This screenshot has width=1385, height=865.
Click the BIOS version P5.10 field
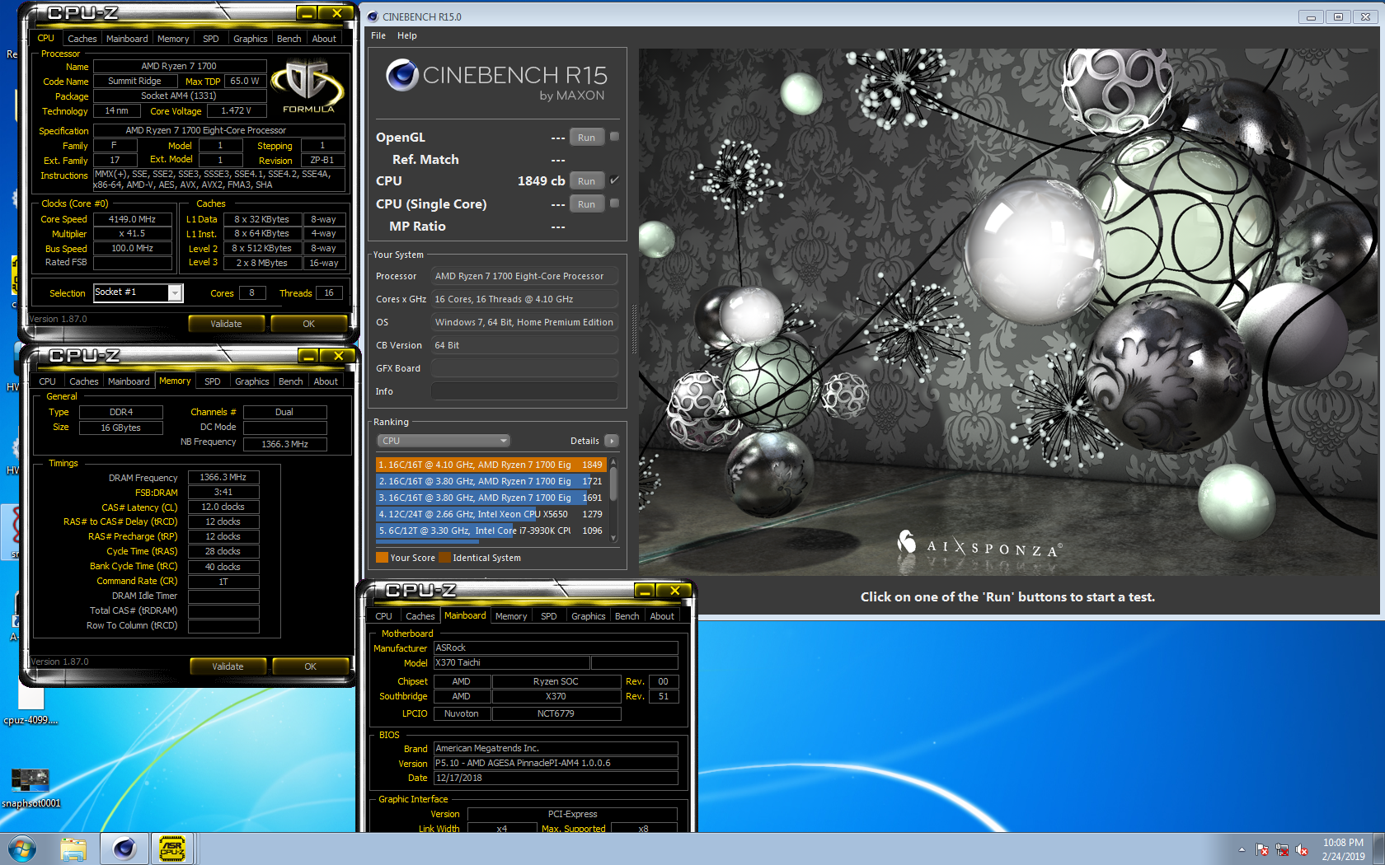click(x=556, y=763)
